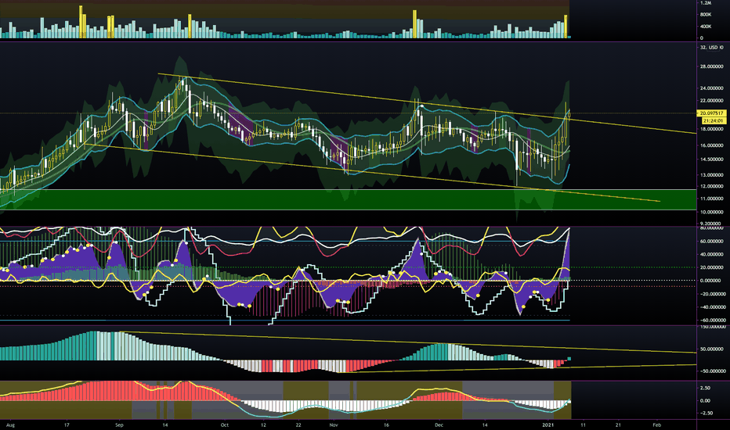Click the 60.000000 oscillator axis label
Viewport: 730px width, 430px height.
click(712, 242)
